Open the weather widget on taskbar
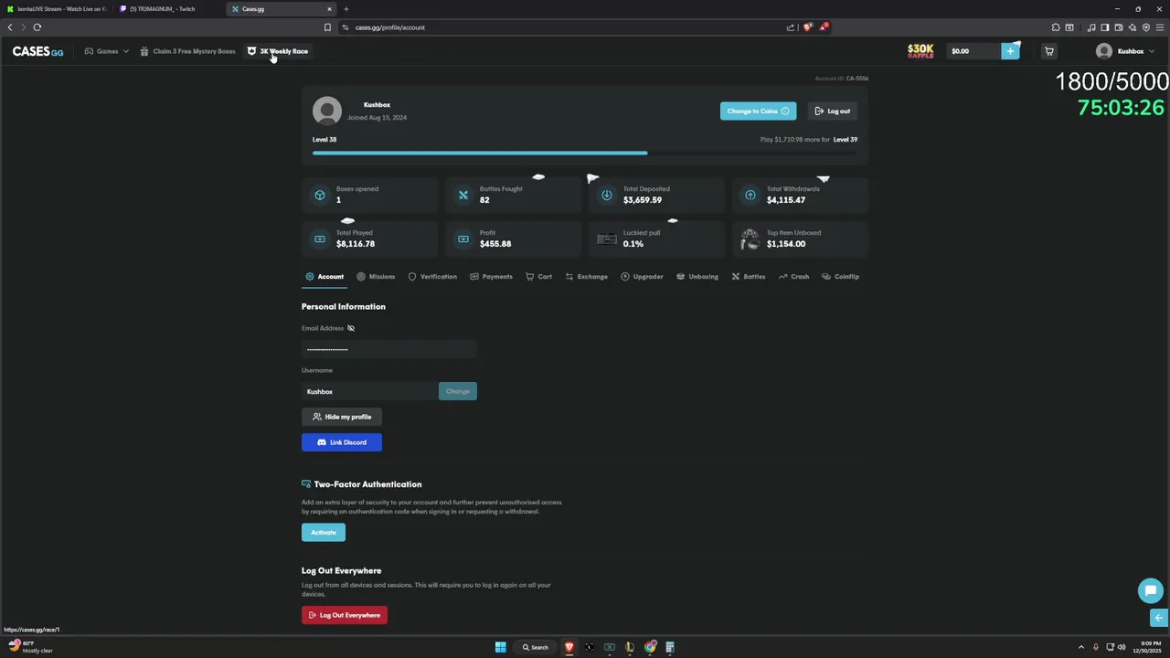Image resolution: width=1170 pixels, height=658 pixels. (x=30, y=647)
